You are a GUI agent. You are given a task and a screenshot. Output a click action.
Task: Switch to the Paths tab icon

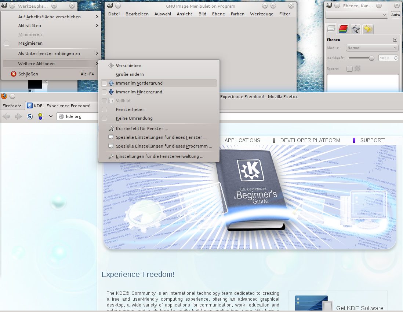pyautogui.click(x=355, y=29)
